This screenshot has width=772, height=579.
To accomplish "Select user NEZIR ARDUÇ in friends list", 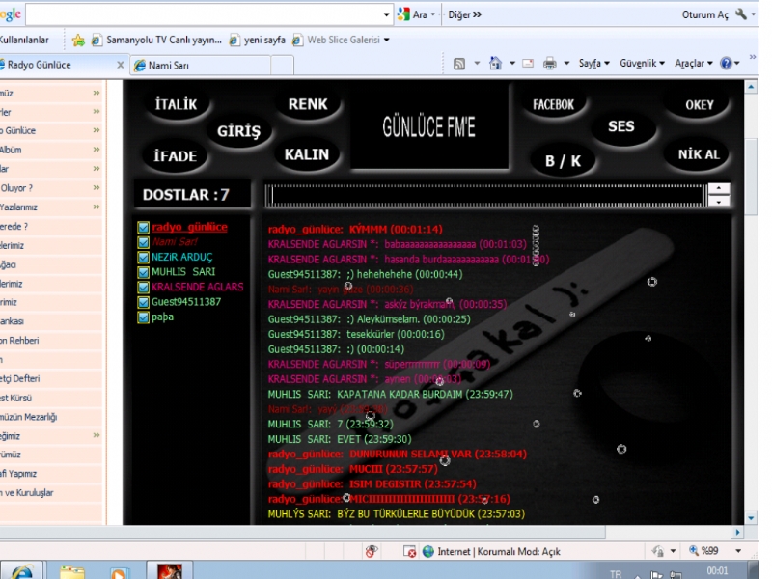I will (x=182, y=257).
